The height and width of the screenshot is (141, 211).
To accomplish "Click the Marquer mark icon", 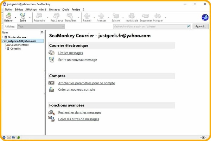I will (x=158, y=16).
